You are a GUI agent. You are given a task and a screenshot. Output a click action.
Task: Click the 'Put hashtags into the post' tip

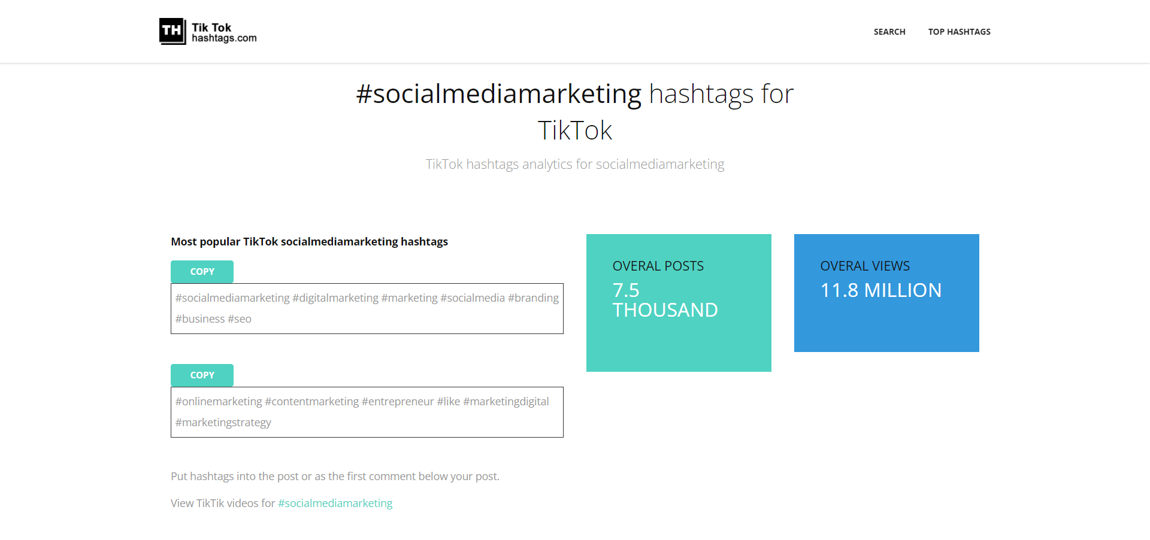pyautogui.click(x=335, y=477)
